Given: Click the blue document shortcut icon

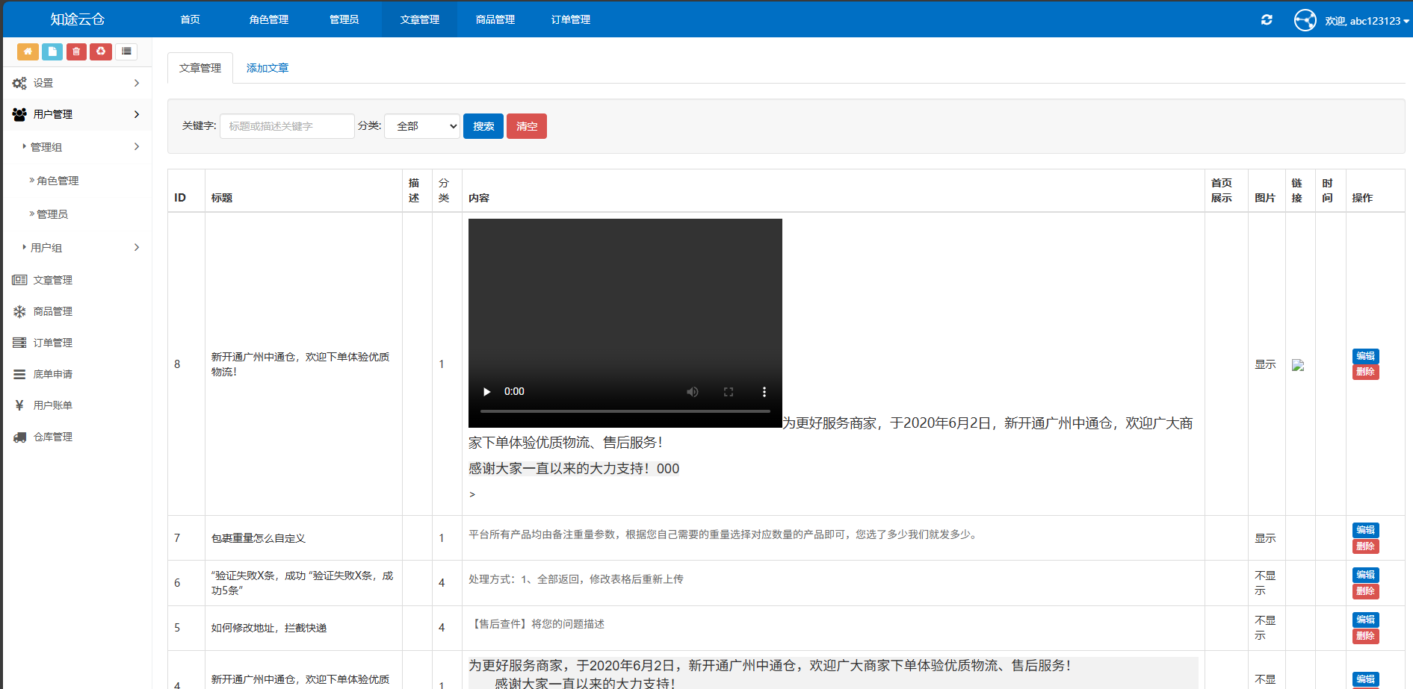Looking at the screenshot, I should click(x=52, y=52).
